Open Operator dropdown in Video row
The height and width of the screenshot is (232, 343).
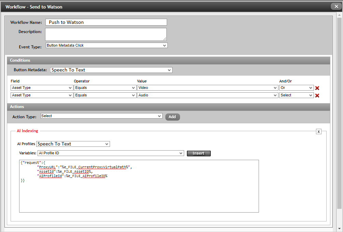point(105,88)
